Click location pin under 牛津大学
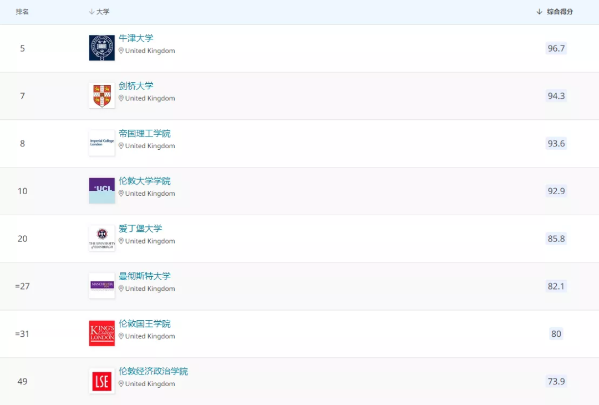 tap(121, 51)
